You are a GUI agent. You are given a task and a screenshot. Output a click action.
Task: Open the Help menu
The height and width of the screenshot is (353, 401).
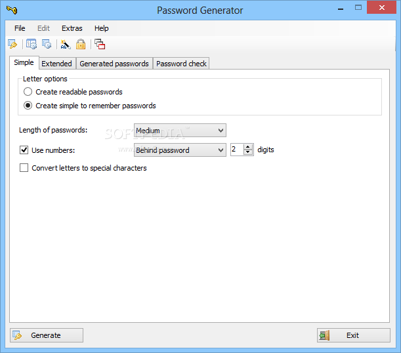click(x=102, y=28)
